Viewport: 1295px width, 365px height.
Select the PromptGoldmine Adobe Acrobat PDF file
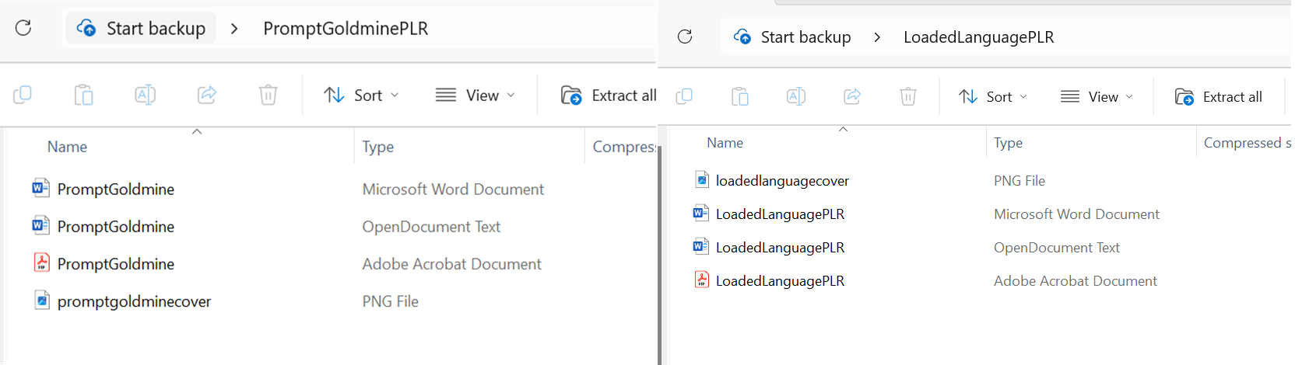point(116,264)
